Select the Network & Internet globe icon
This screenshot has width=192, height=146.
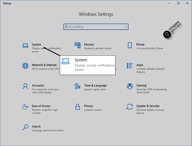[25, 66]
